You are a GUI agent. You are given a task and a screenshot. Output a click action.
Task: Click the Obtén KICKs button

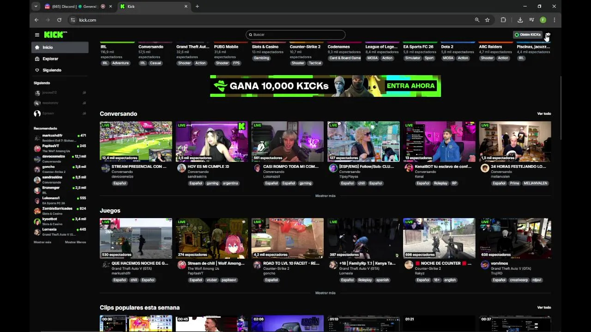coord(528,35)
